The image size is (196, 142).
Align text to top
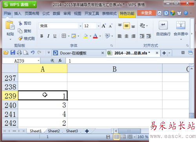(120, 25)
